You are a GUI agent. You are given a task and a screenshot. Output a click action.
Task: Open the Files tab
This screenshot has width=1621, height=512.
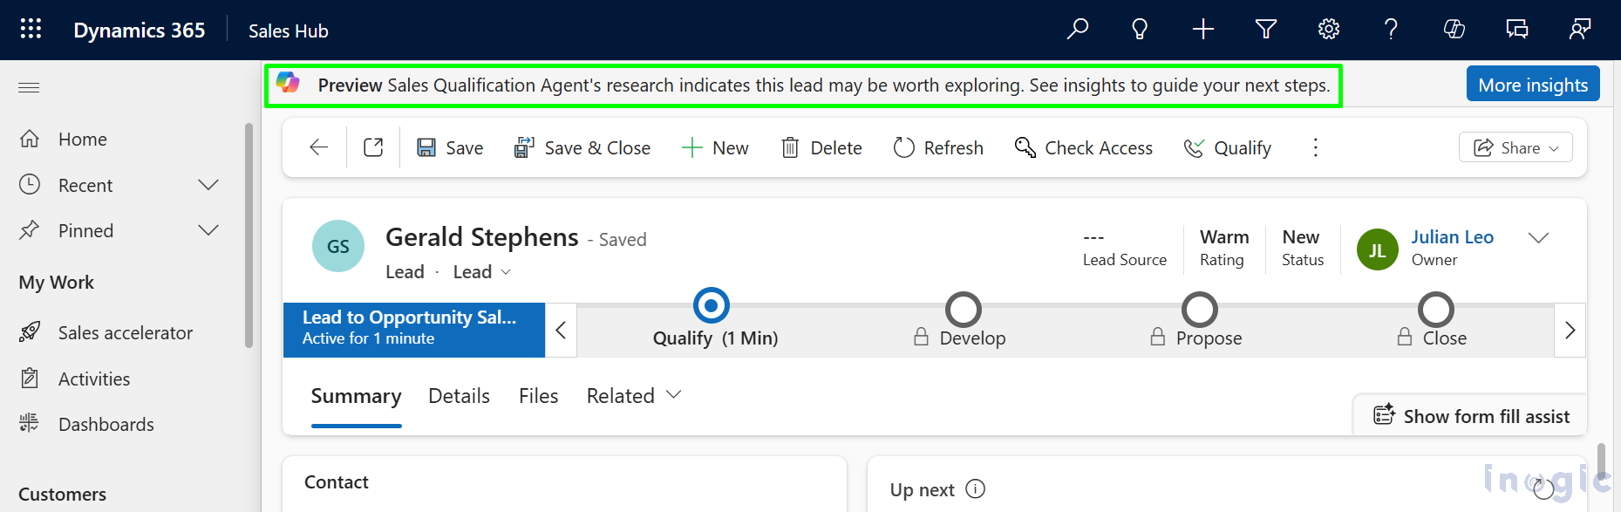click(538, 396)
